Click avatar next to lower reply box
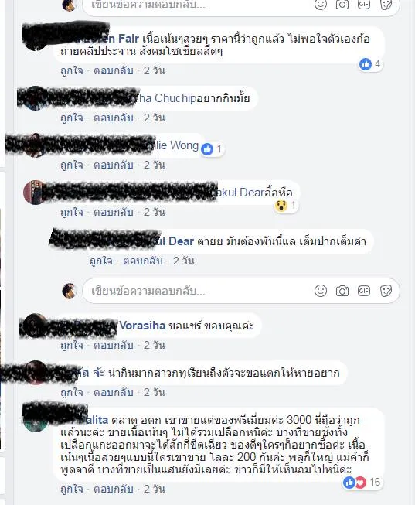Screen dimensions: 415x505 pyautogui.click(x=69, y=291)
